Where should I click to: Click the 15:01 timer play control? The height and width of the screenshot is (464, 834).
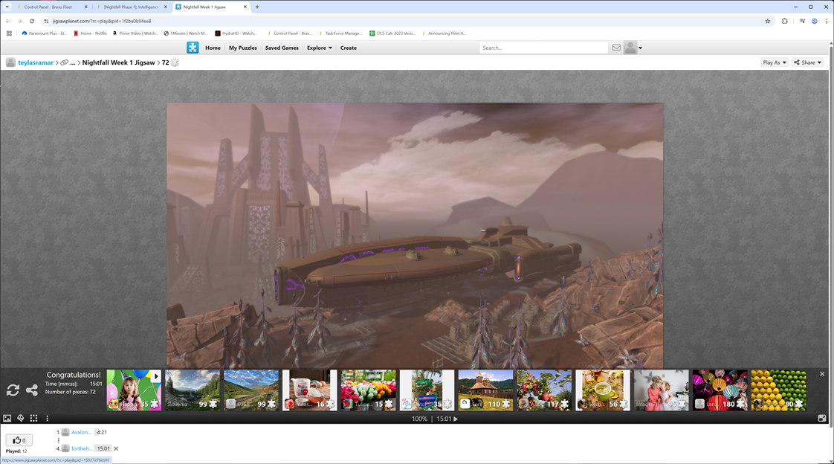[447, 419]
